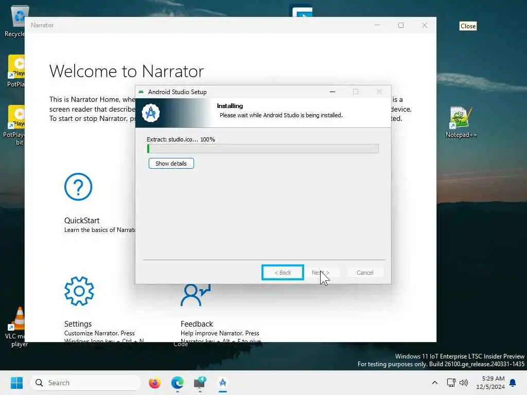The image size is (527, 395).
Task: Click the installation progress bar
Action: pos(263,149)
